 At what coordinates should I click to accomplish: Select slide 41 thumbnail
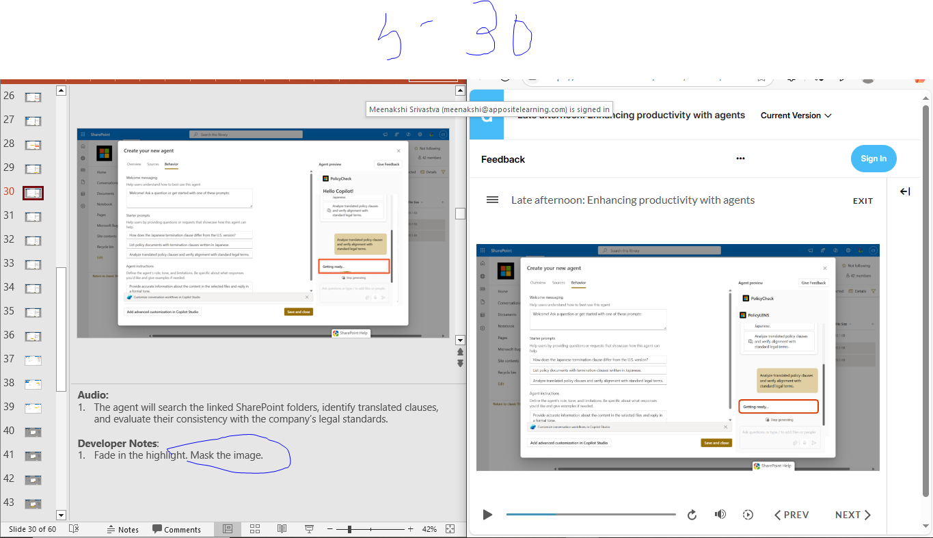point(33,456)
